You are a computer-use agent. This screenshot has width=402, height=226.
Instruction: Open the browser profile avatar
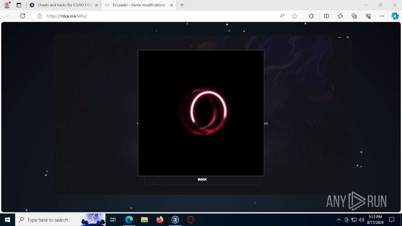(x=7, y=5)
